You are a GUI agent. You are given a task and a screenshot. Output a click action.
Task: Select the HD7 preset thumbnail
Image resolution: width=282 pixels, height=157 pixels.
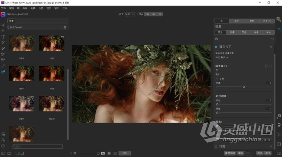point(21,73)
